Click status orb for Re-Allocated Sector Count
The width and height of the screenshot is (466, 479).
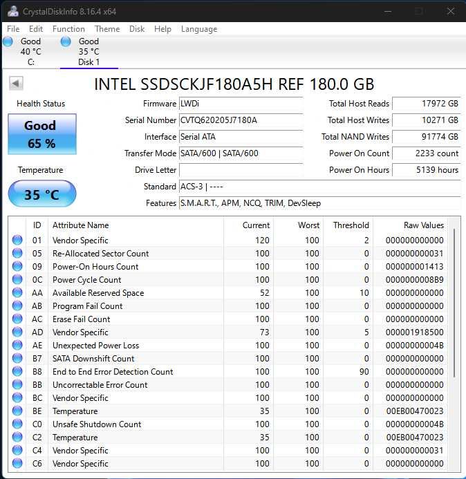[x=17, y=253]
